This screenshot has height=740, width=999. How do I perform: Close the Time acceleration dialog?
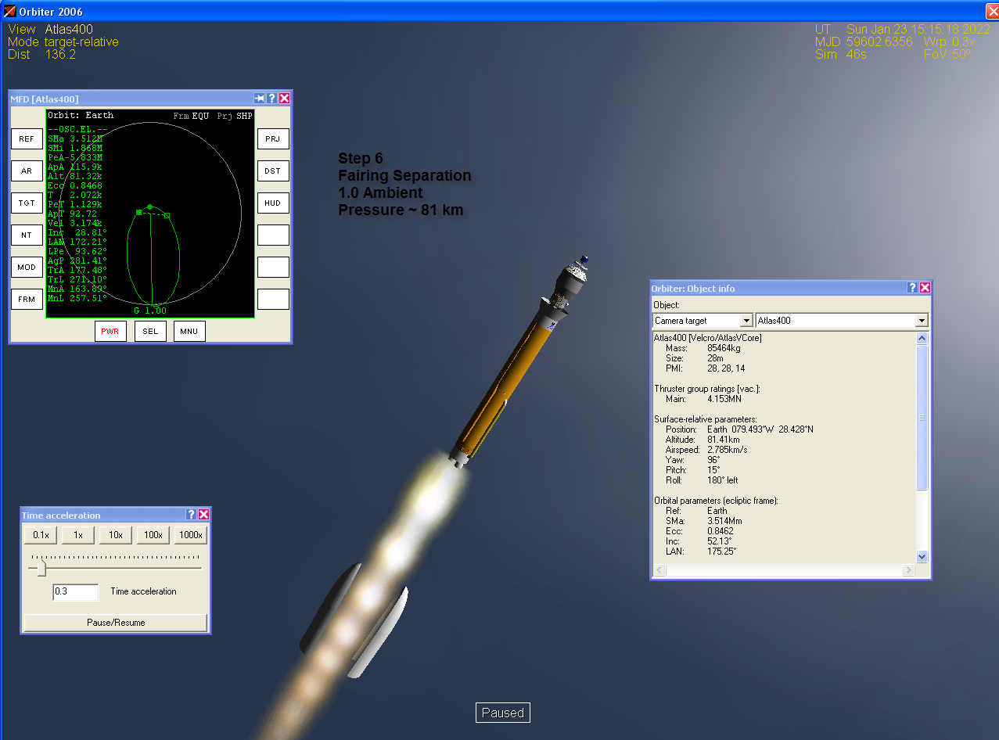tap(203, 515)
